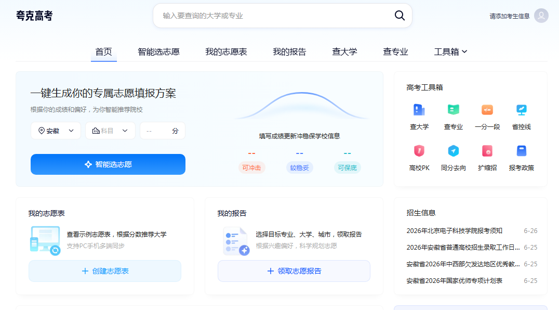Expand the 工具箱 menu

coord(450,51)
